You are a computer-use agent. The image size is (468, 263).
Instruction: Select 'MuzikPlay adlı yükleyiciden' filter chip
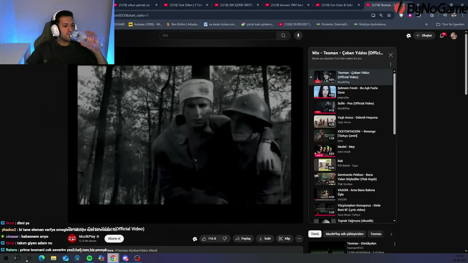[345, 234]
